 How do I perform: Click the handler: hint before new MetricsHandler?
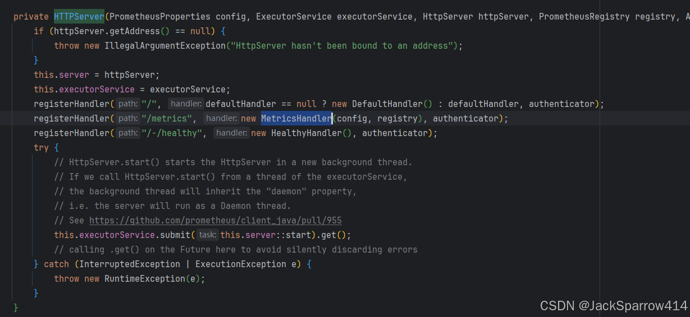(x=221, y=119)
